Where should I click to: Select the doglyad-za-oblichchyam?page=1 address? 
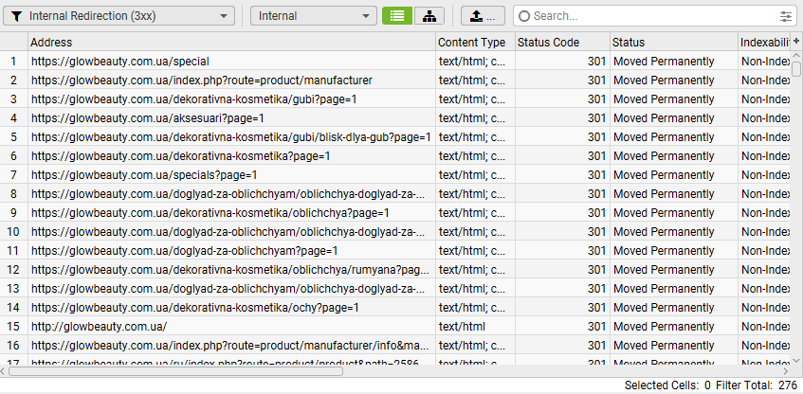(x=184, y=251)
